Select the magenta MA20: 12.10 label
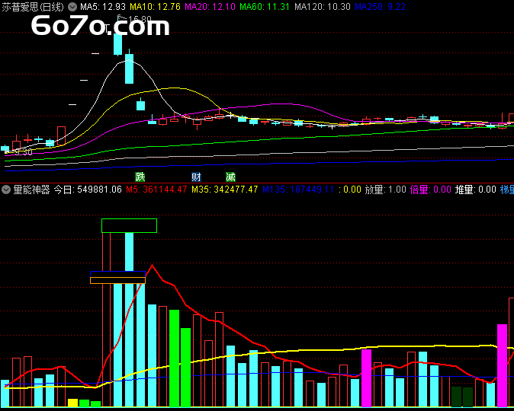 pyautogui.click(x=210, y=7)
